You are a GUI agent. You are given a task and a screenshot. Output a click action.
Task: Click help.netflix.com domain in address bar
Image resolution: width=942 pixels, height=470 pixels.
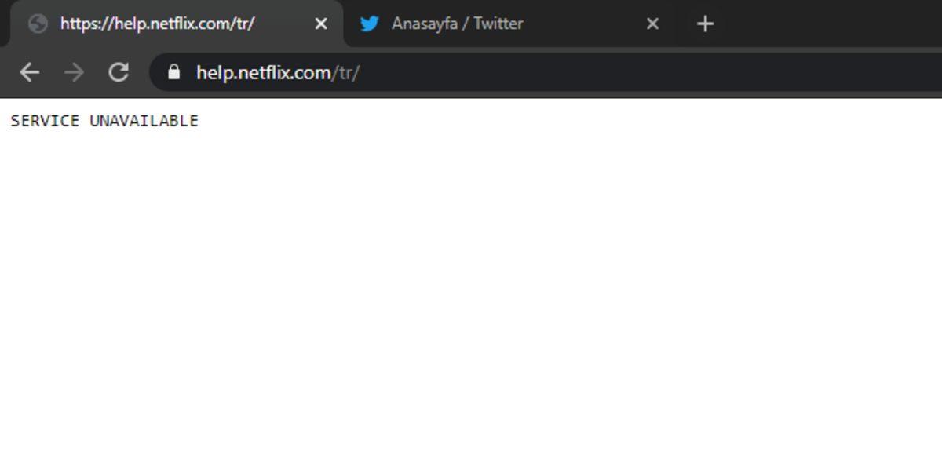click(x=264, y=73)
